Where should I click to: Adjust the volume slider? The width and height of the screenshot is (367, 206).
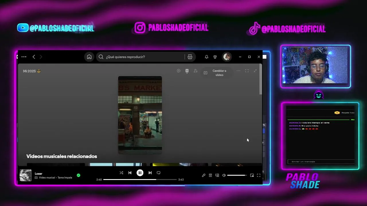pos(237,175)
